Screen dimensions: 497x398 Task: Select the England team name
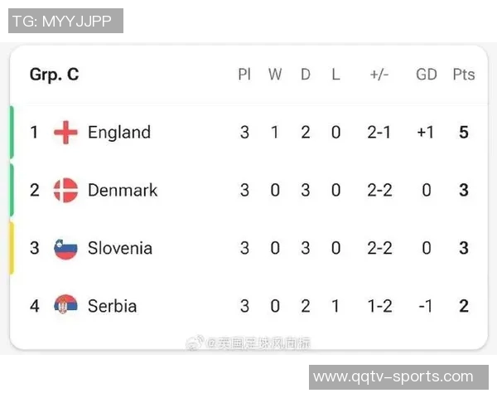pyautogui.click(x=119, y=132)
